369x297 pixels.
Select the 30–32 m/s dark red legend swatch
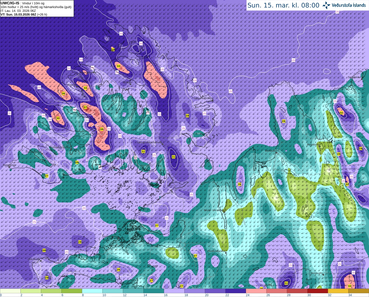pyautogui.click(x=317, y=291)
